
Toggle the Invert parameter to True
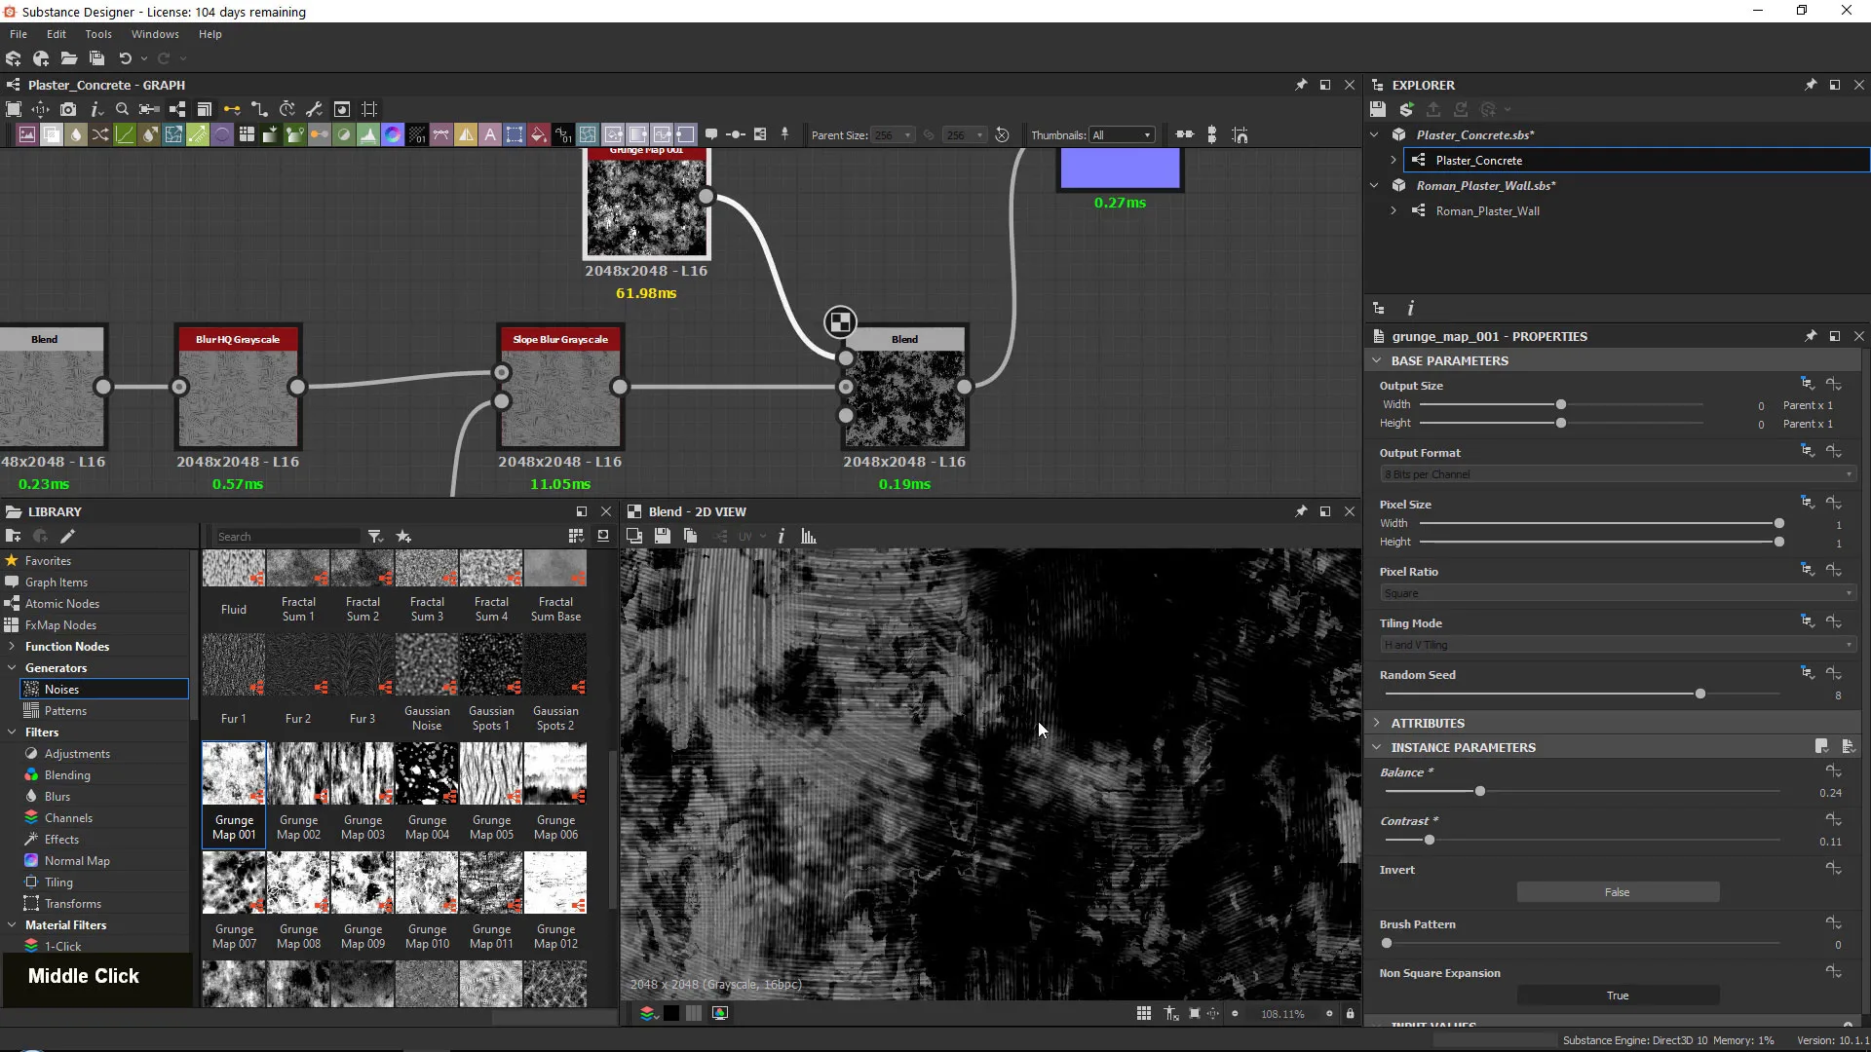point(1617,891)
